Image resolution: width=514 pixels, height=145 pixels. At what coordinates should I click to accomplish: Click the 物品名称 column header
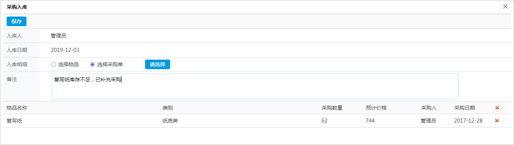[17, 108]
